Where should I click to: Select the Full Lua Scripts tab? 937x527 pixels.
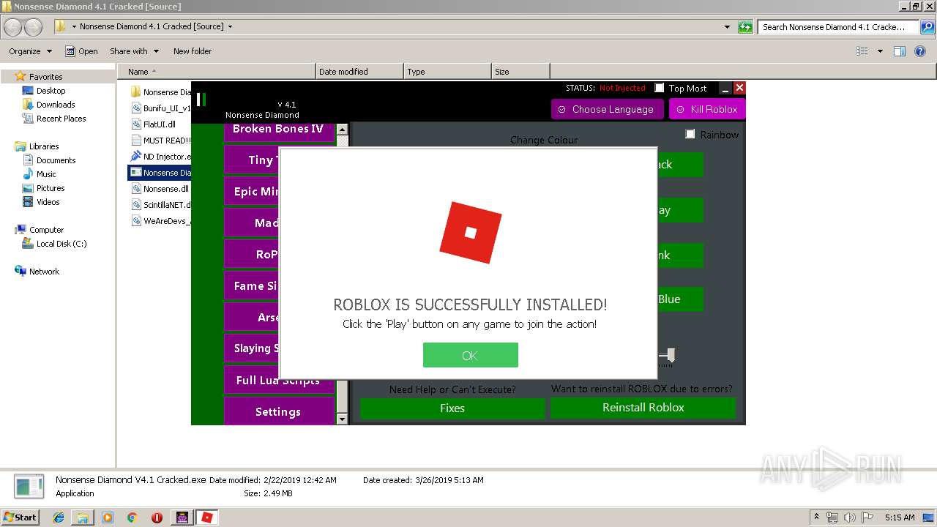[278, 380]
